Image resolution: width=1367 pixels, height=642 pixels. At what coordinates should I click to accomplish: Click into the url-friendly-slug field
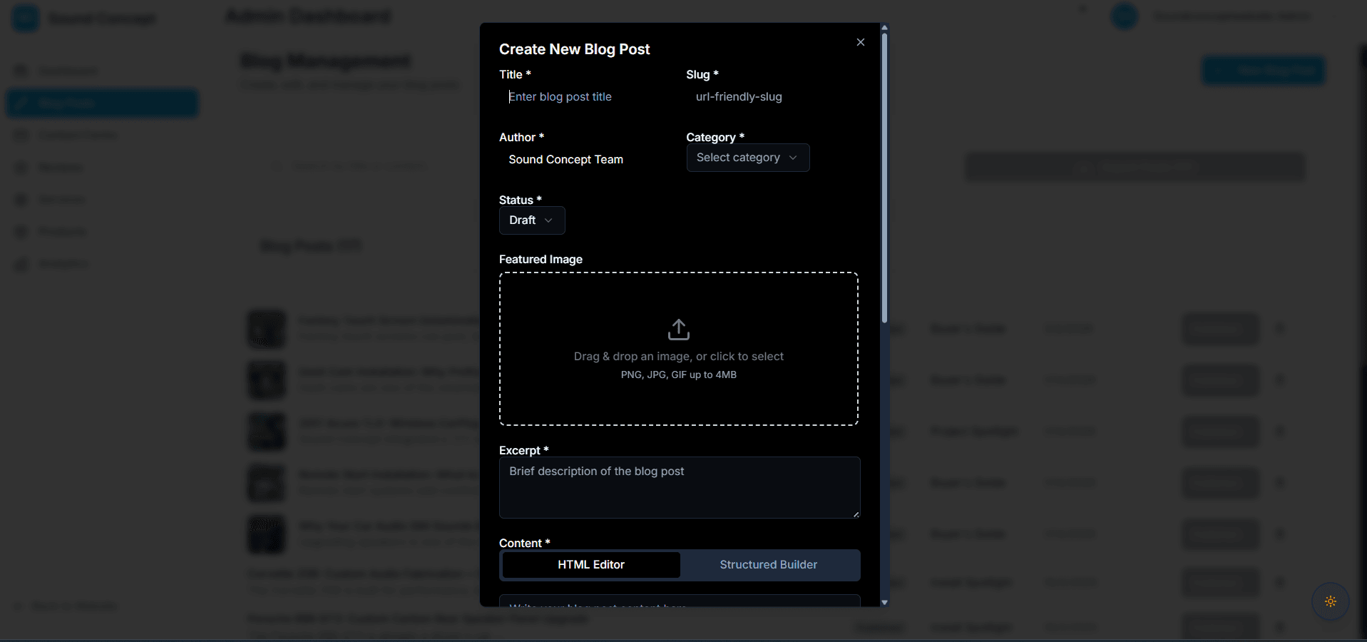[773, 97]
